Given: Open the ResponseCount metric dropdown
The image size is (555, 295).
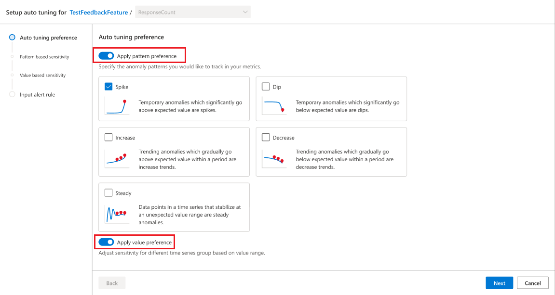Looking at the screenshot, I should [193, 12].
